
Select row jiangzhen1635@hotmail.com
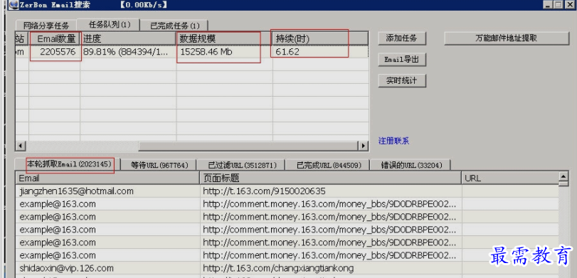click(287, 191)
